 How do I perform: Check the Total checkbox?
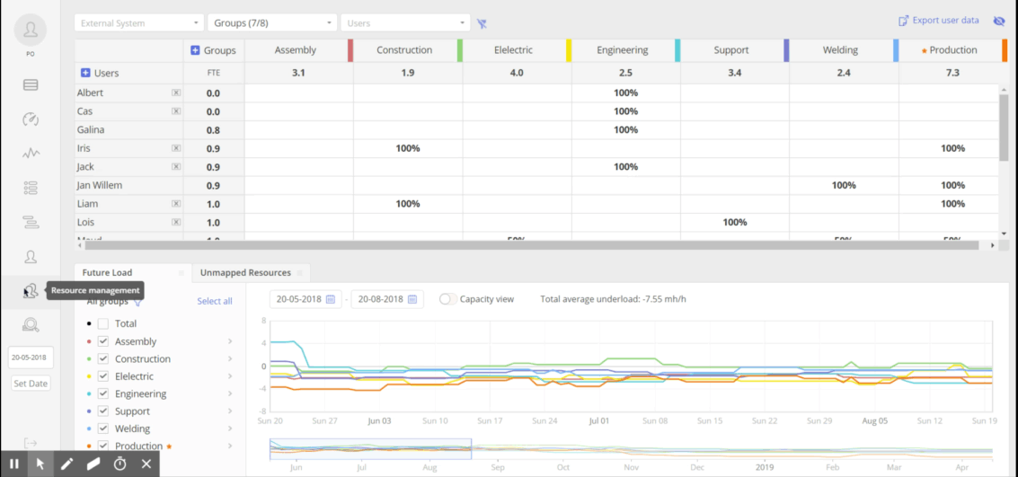(103, 323)
